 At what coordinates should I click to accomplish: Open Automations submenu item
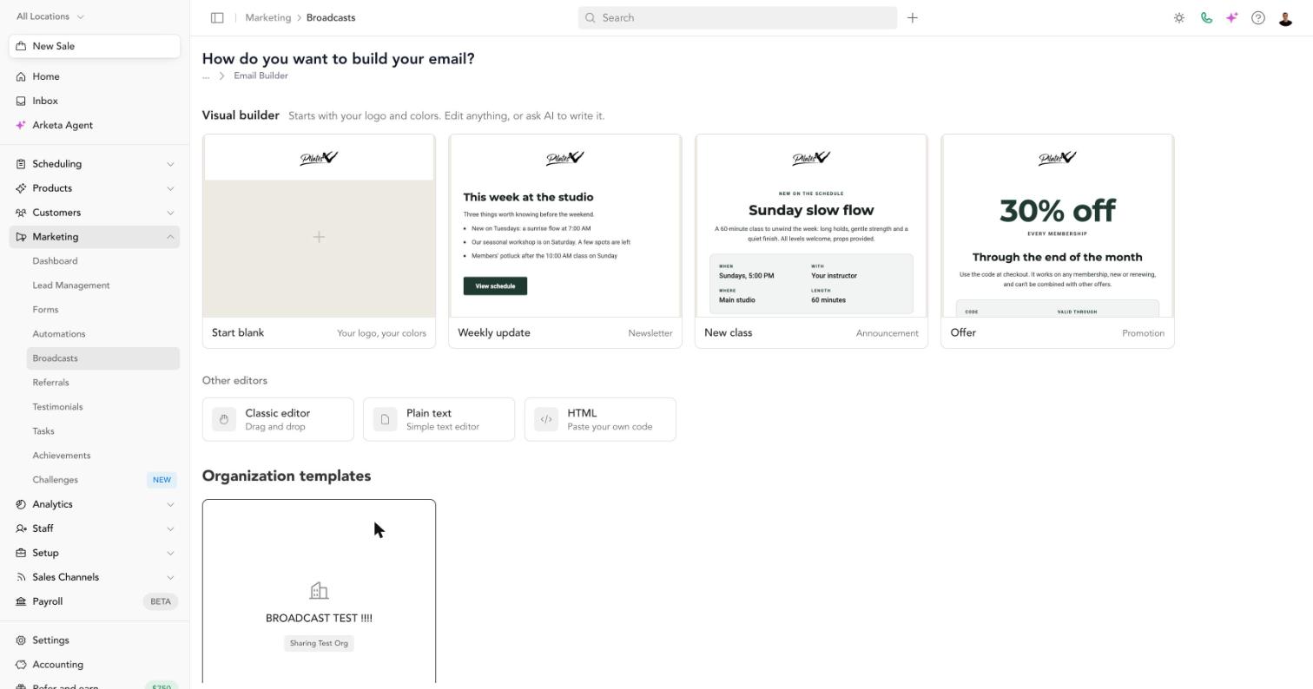click(x=103, y=334)
